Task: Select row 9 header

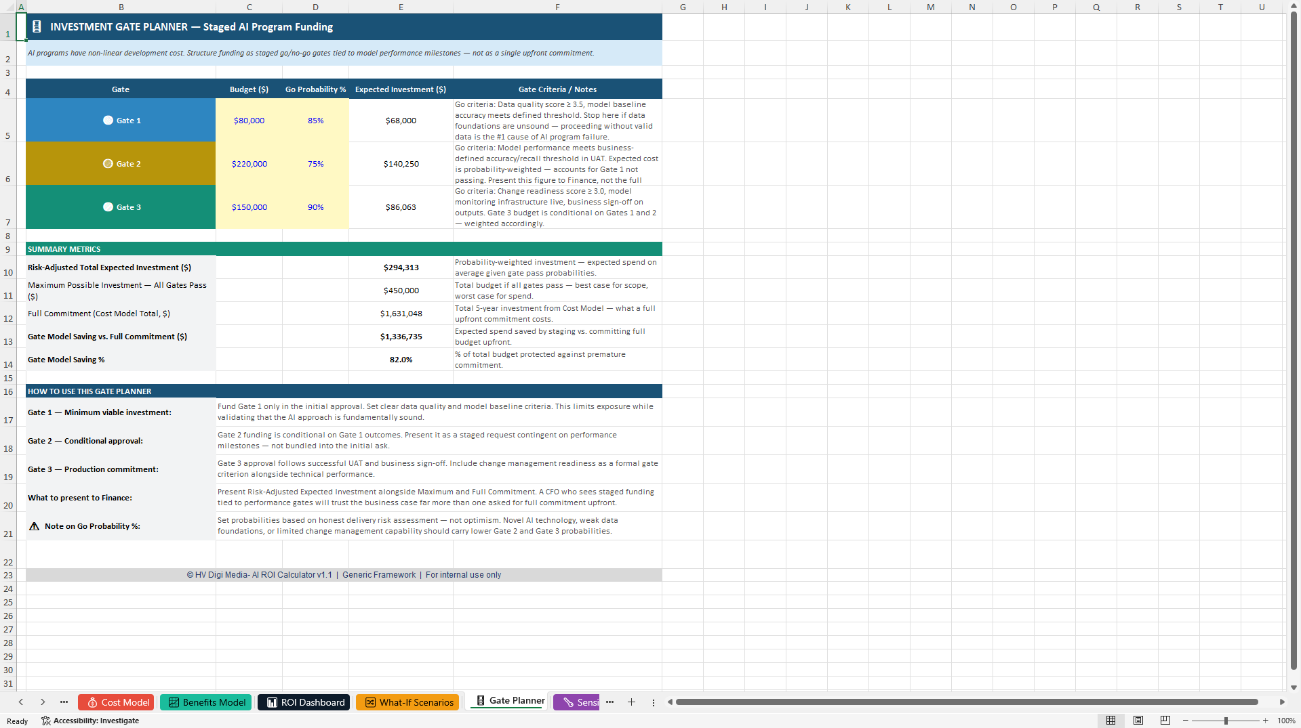Action: (8, 249)
